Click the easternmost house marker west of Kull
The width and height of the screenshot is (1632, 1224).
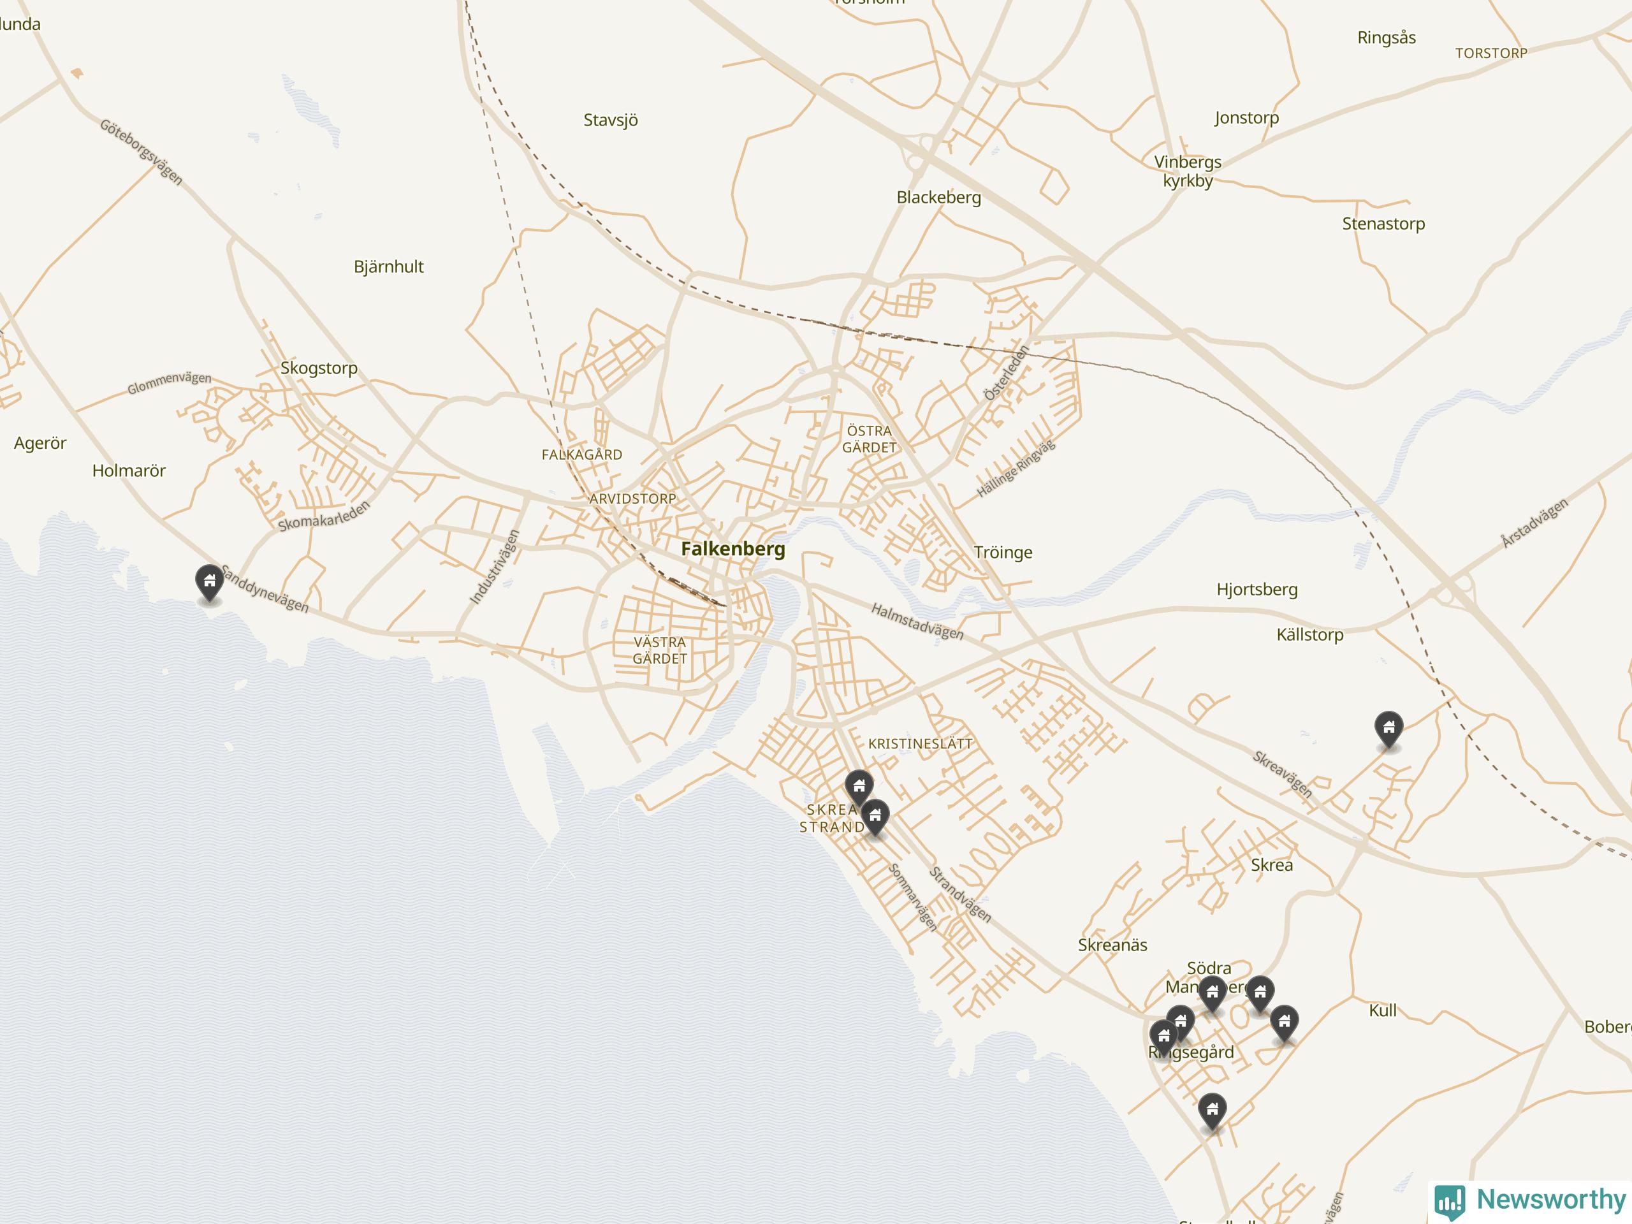(1285, 1023)
